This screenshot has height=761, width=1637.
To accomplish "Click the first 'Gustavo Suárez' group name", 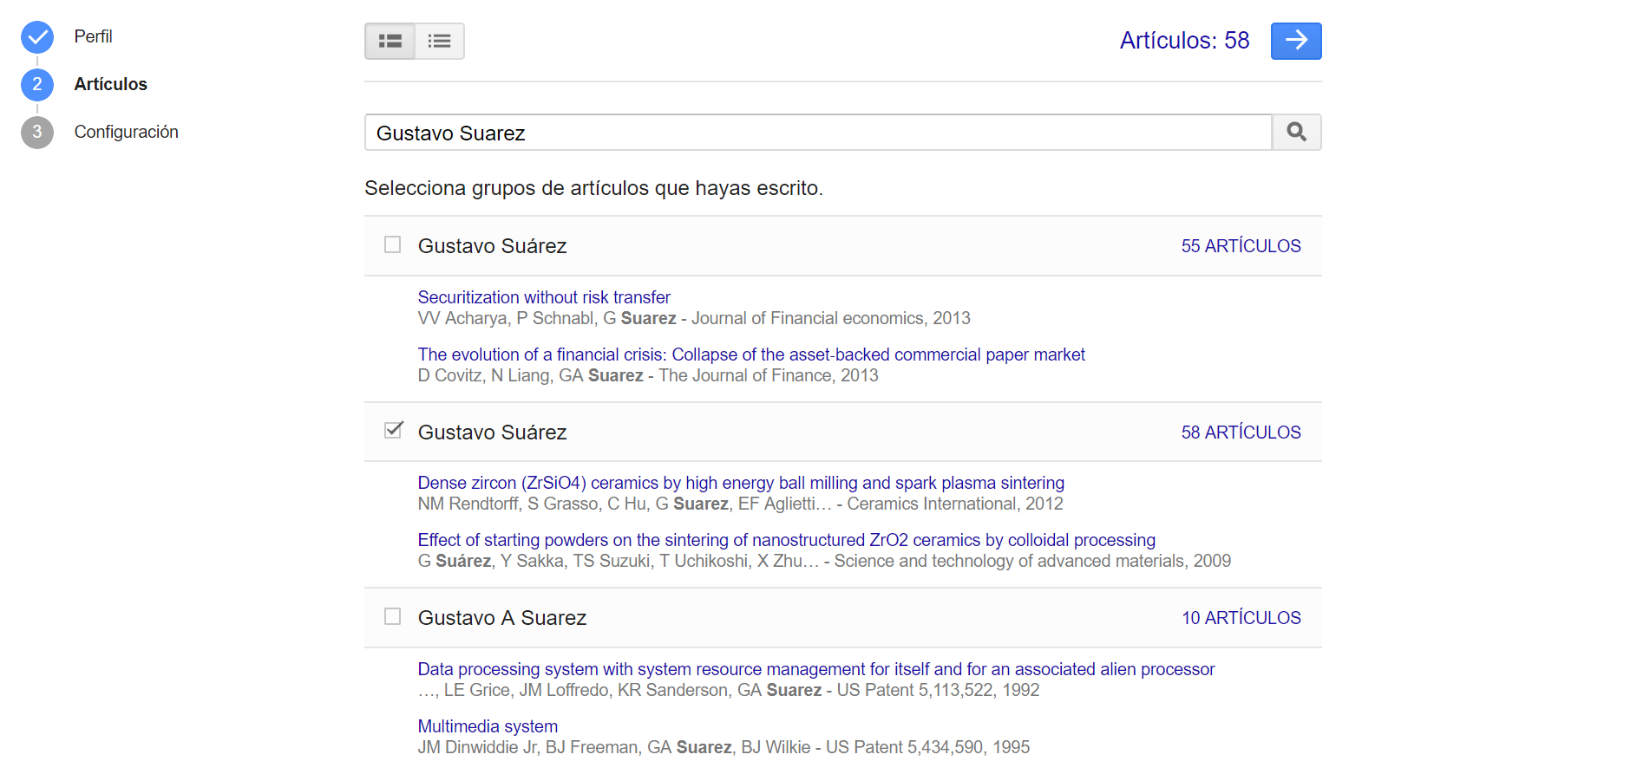I will (x=492, y=246).
